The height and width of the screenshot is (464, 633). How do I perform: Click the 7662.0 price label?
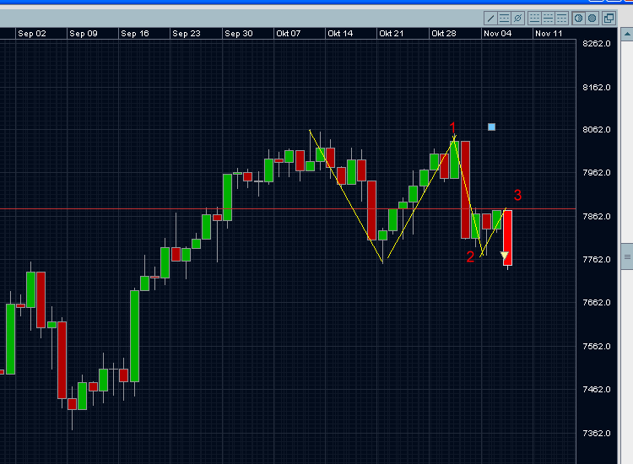coord(596,303)
